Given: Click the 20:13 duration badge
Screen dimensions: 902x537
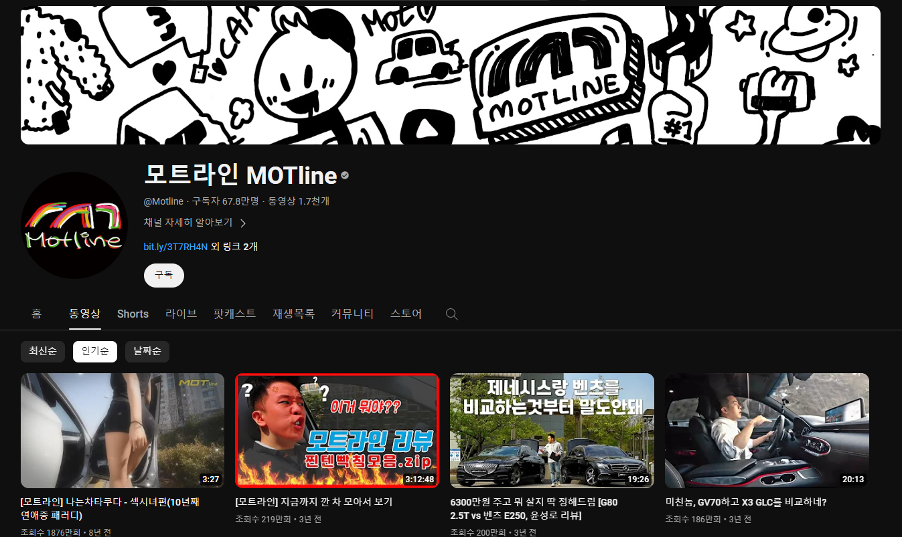Looking at the screenshot, I should coord(852,479).
